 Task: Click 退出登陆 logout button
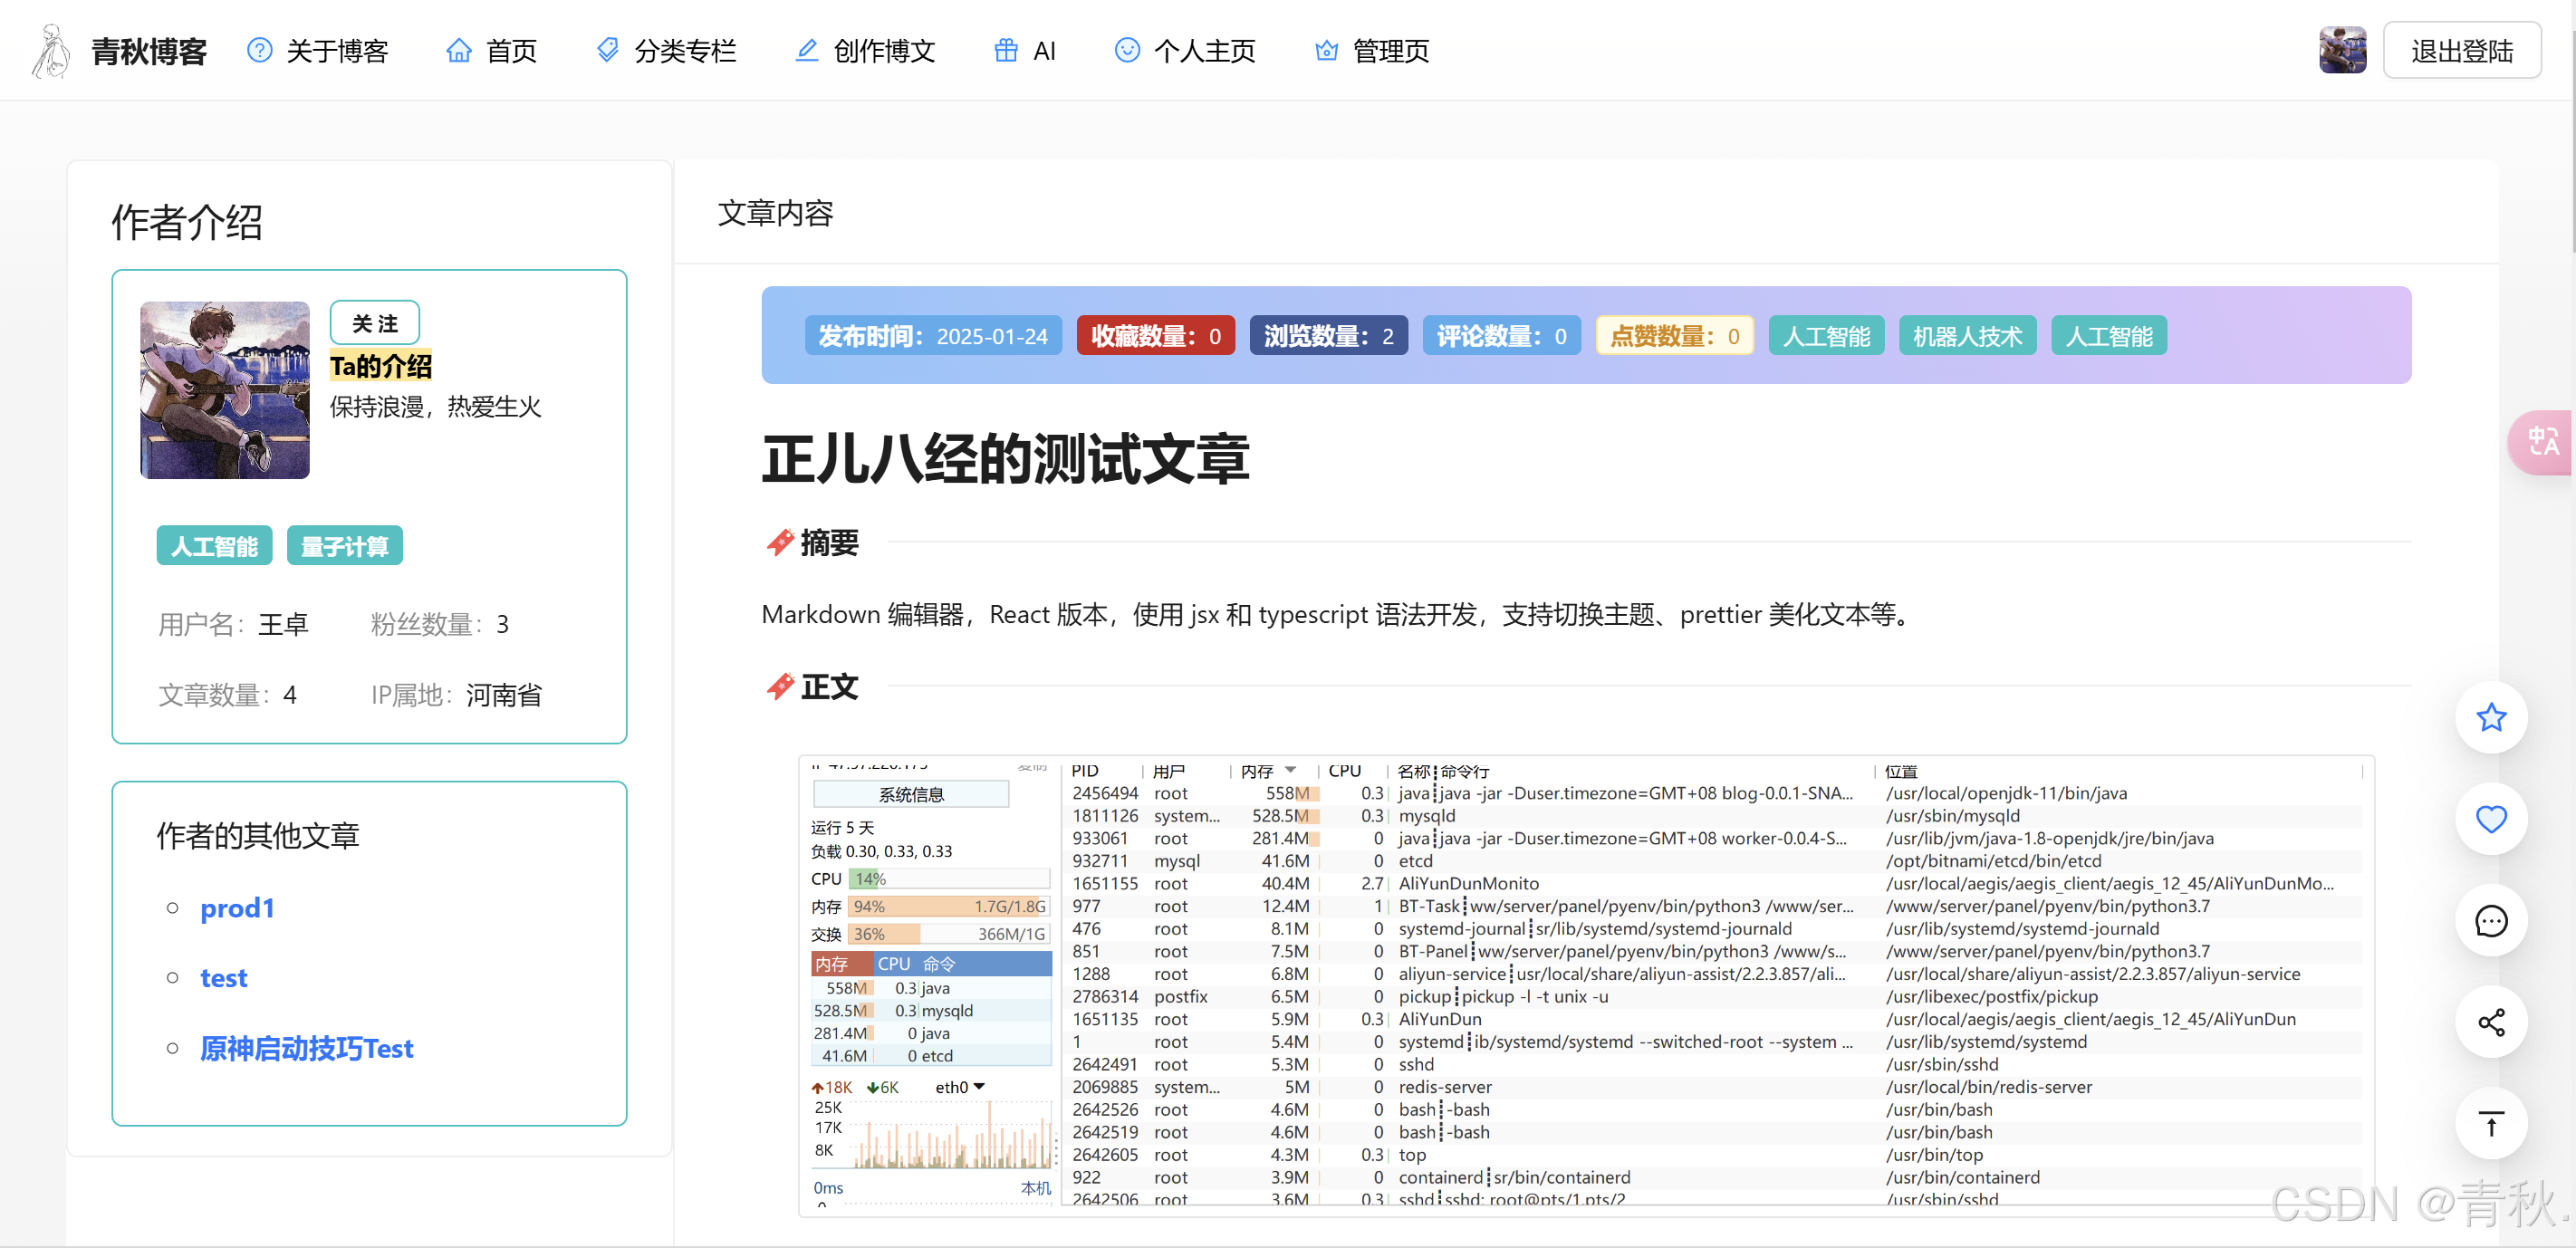pos(2461,51)
